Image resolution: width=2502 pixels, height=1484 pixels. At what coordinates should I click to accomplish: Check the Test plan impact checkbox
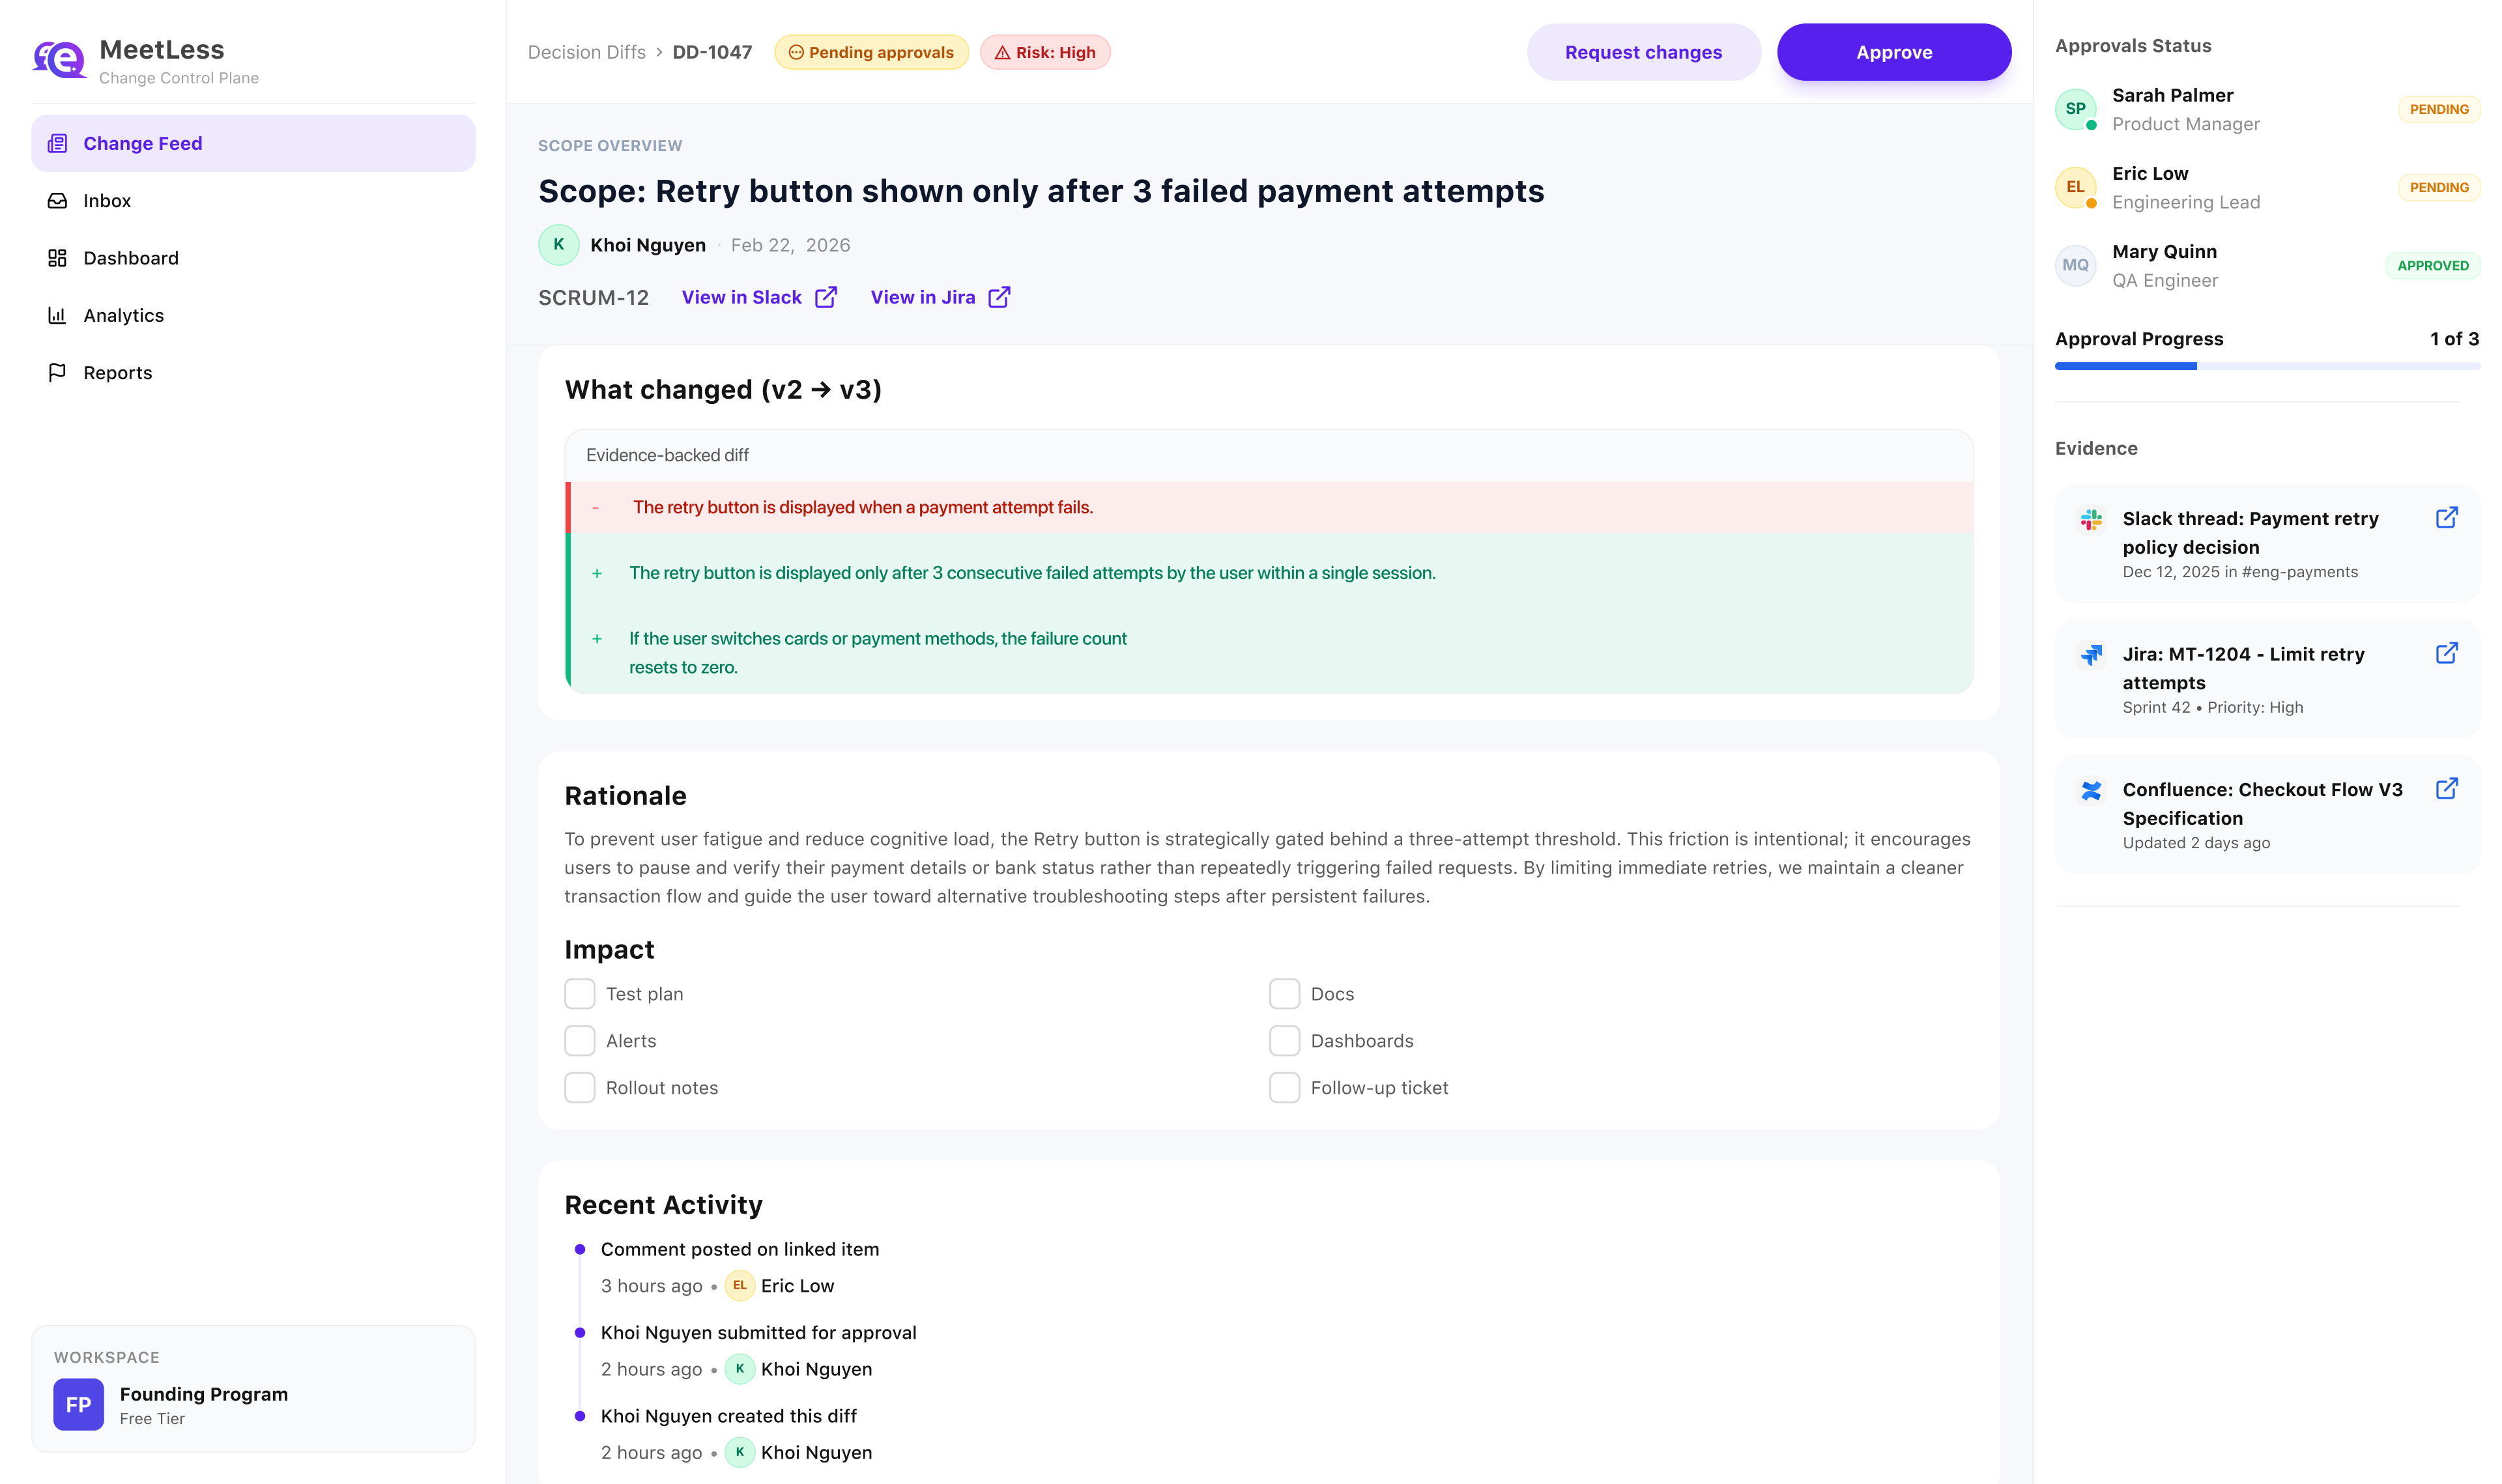click(x=580, y=994)
